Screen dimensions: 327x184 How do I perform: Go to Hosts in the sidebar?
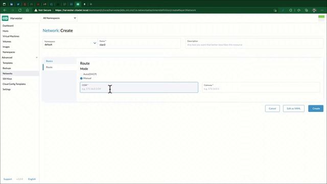coord(6,31)
